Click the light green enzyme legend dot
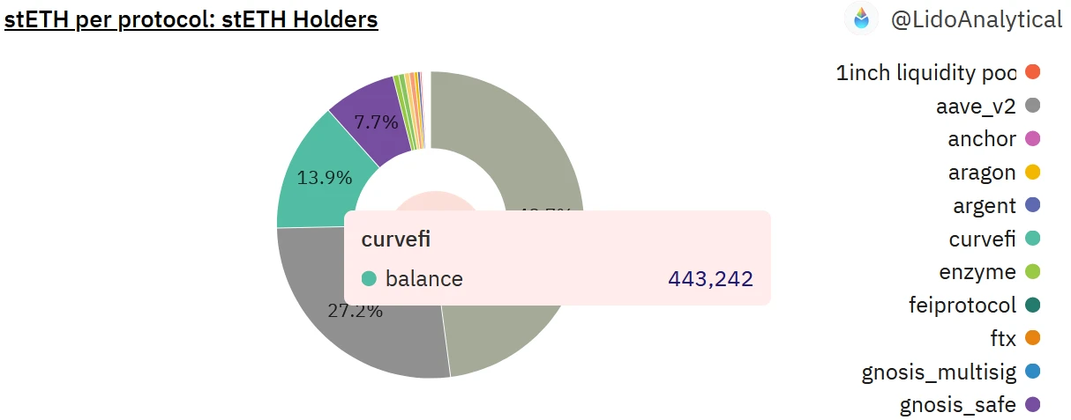This screenshot has width=1071, height=420. pos(1033,272)
